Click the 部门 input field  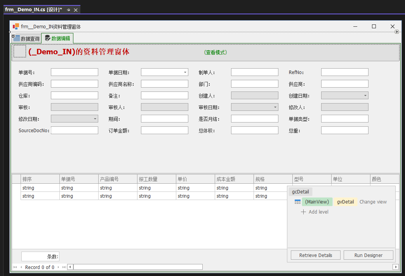(255, 84)
